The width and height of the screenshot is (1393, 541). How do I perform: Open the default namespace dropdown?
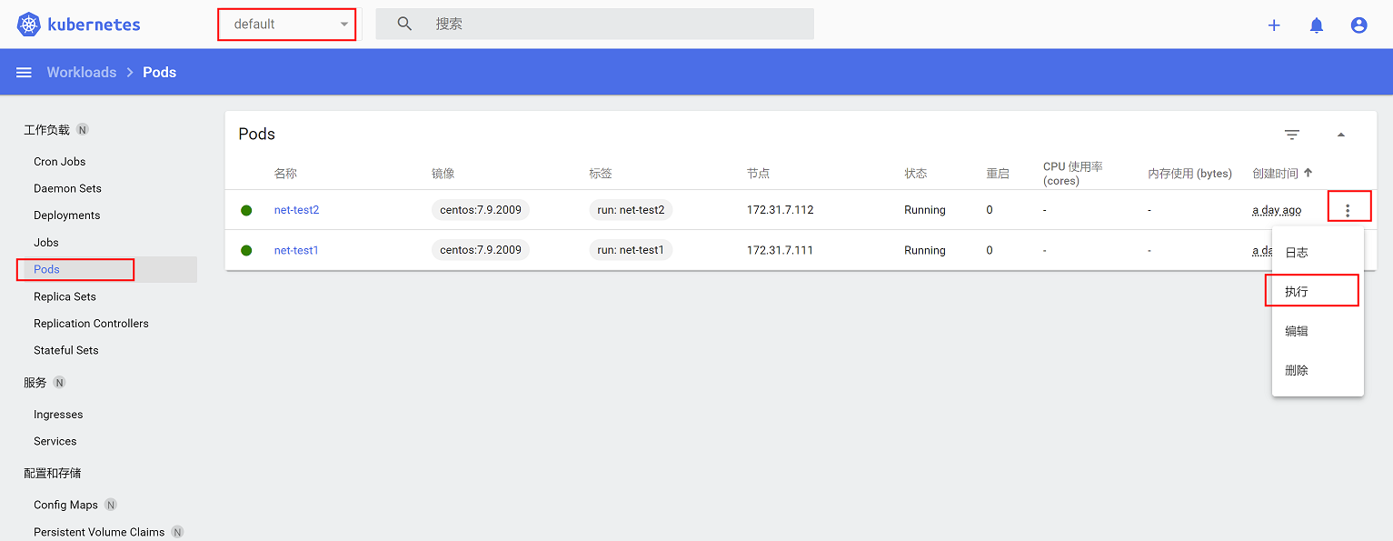[287, 25]
